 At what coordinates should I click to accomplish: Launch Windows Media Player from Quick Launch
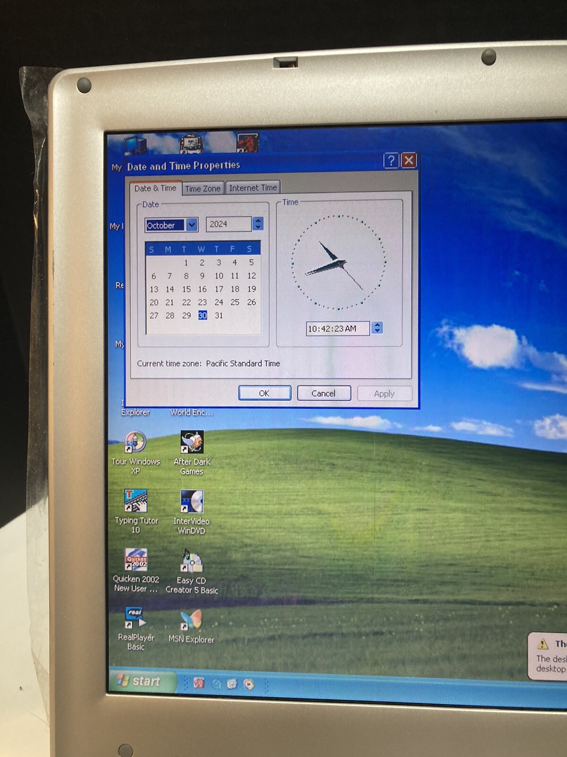249,684
